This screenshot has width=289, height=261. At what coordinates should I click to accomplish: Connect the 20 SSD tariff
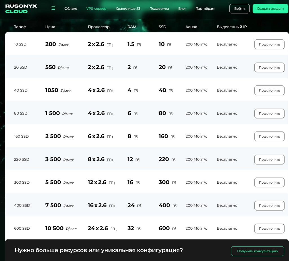click(269, 67)
